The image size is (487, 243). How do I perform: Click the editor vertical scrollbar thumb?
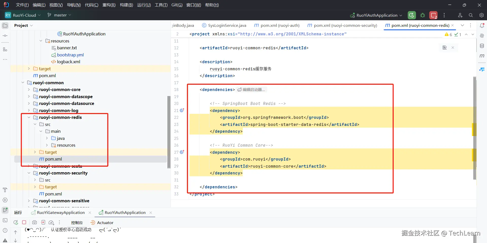coord(475,128)
